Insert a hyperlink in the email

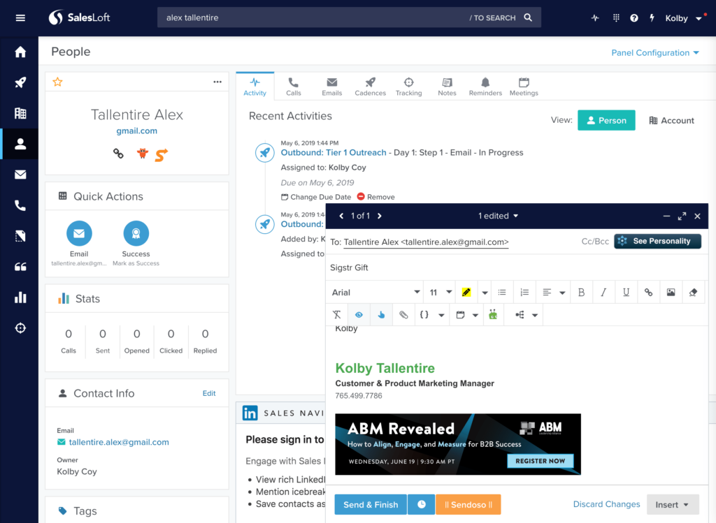click(648, 293)
